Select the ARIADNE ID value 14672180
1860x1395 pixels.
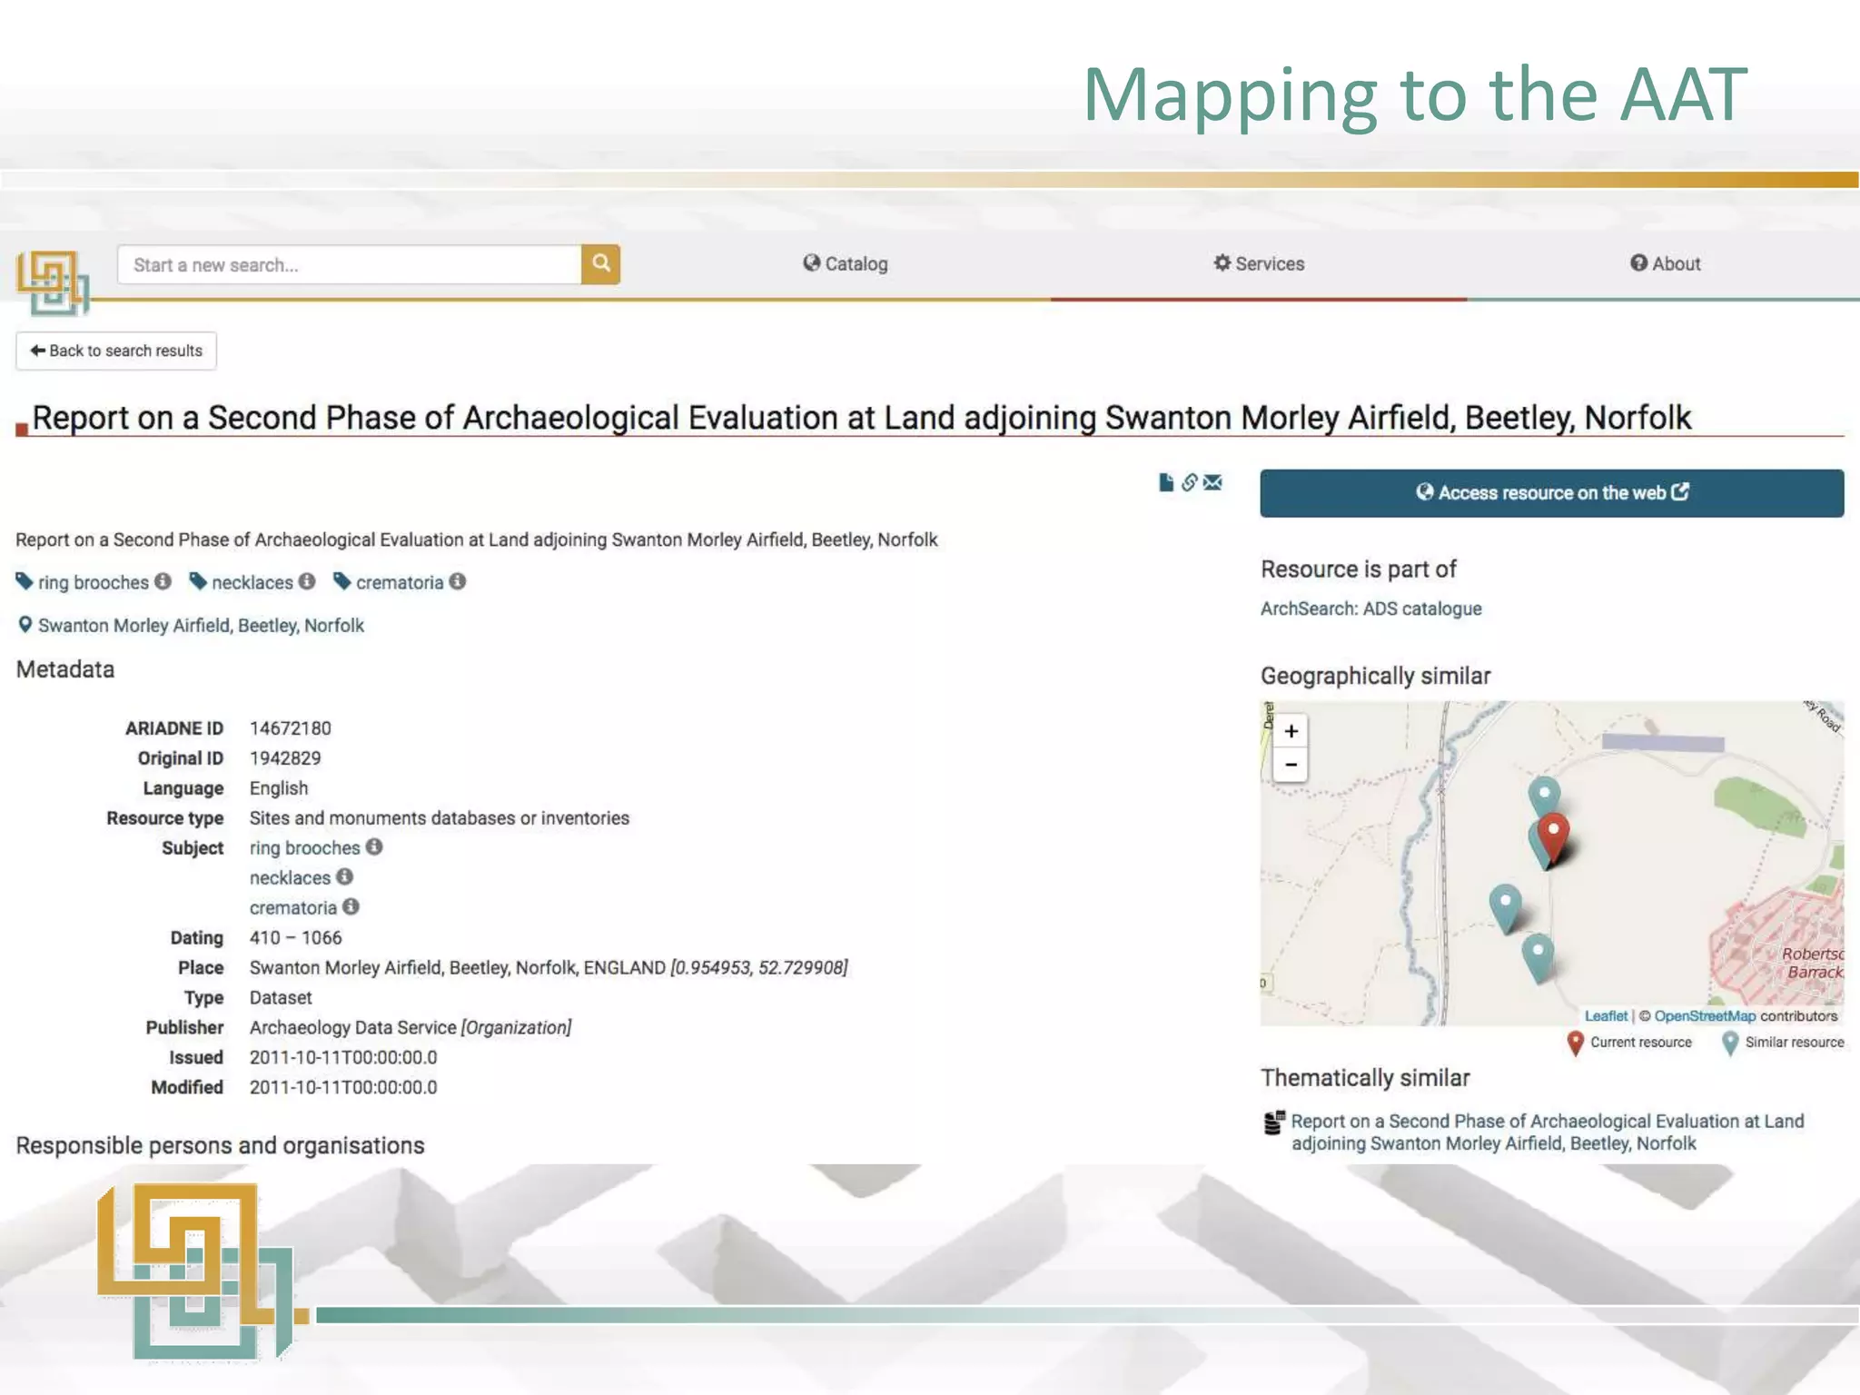[x=291, y=728]
